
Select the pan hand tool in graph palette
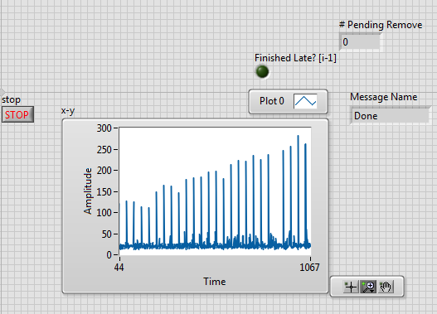[x=386, y=287]
